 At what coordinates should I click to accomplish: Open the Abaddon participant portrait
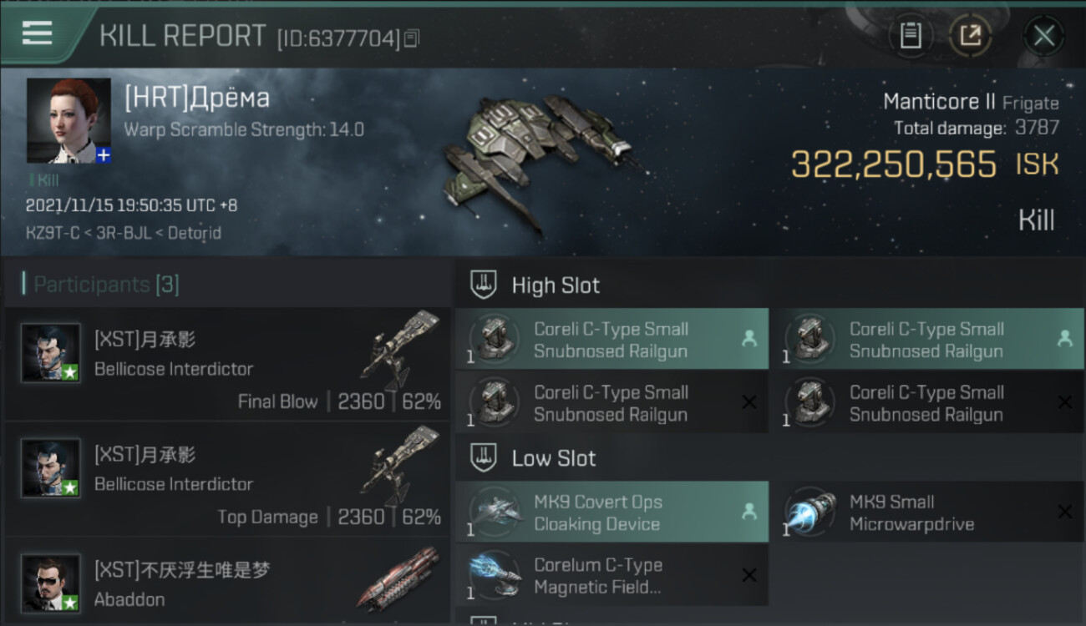(x=51, y=583)
